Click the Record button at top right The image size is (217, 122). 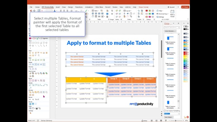(171, 7)
